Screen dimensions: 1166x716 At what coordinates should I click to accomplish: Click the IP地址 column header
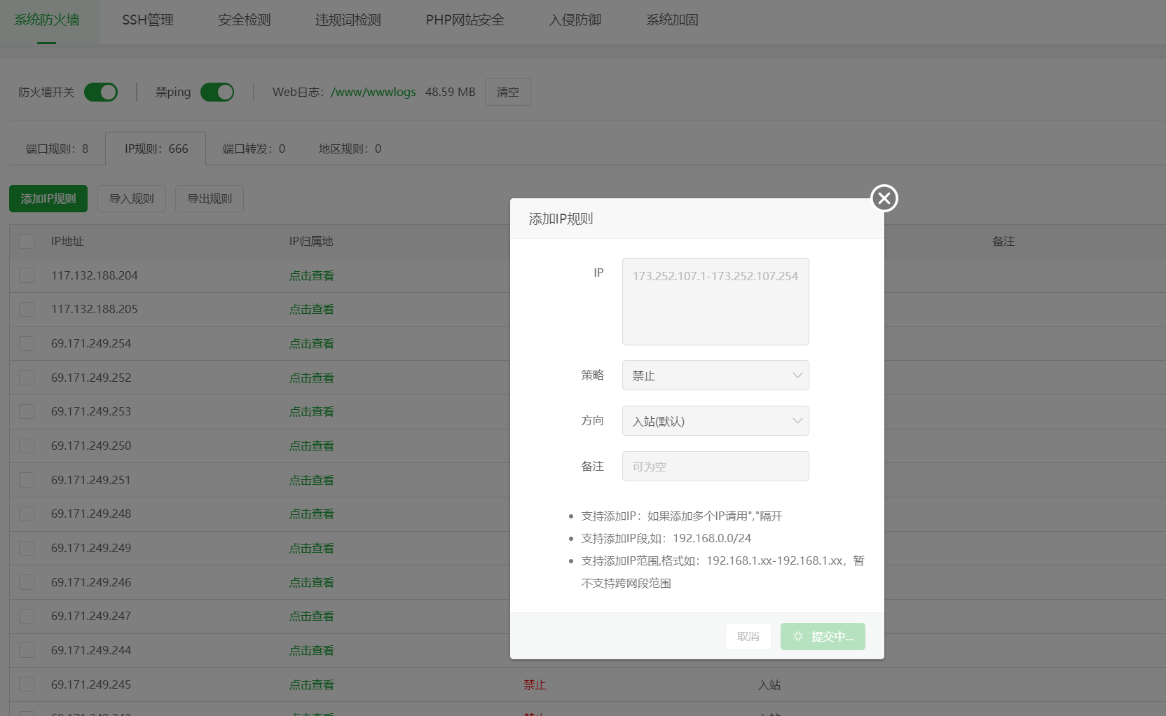coord(67,241)
